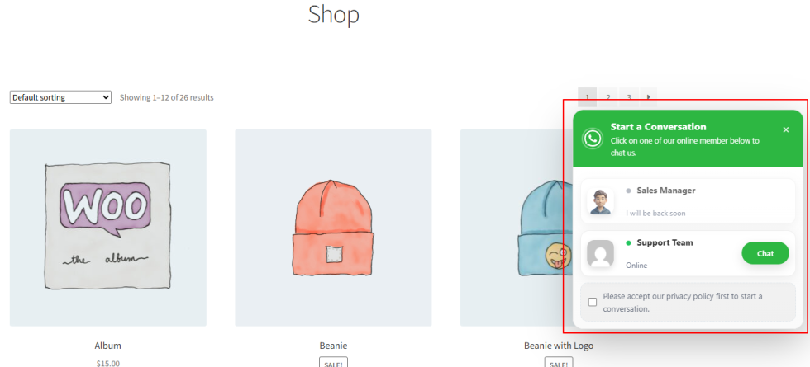The width and height of the screenshot is (810, 367).
Task: Click the WhatsApp logo icon in chat header
Action: click(592, 139)
